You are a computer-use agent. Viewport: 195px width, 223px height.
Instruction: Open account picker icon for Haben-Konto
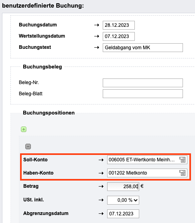coord(182,173)
